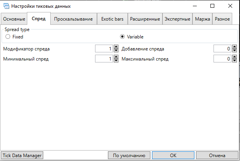The image size is (240, 161).
Task: Switch to the Маржа tab
Action: [203, 19]
